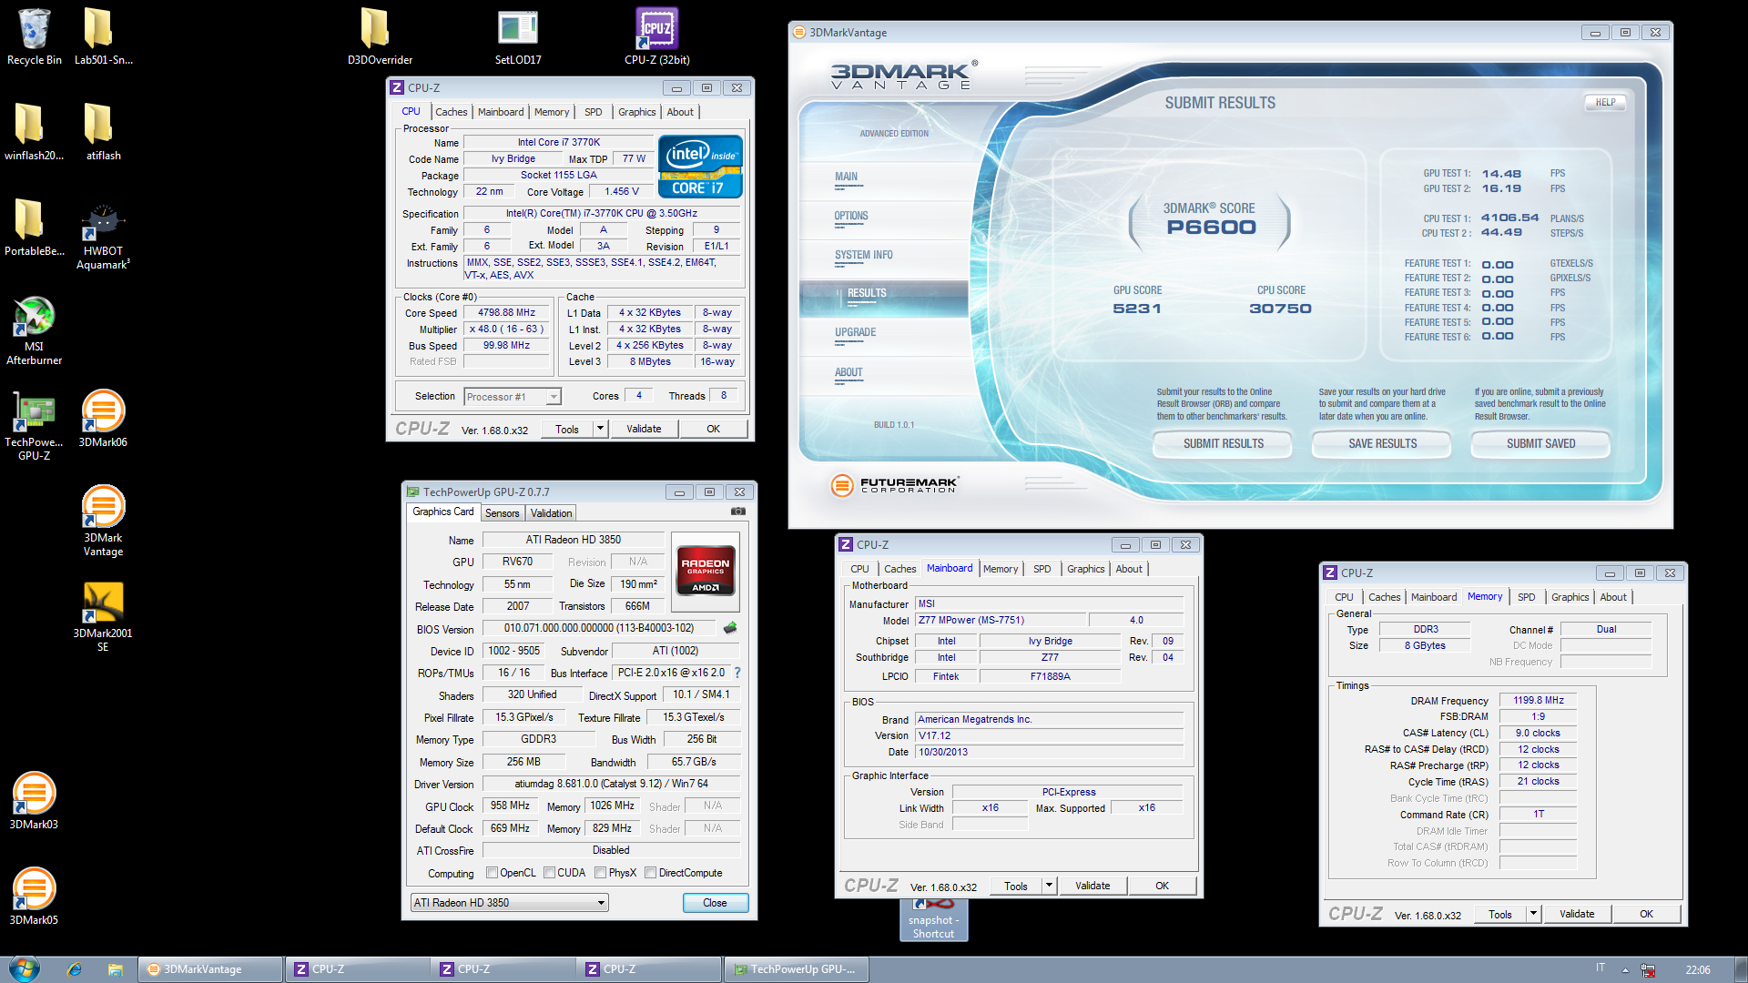
Task: Click the Radeon Graphics AMD logo in GPU-Z
Action: [706, 572]
